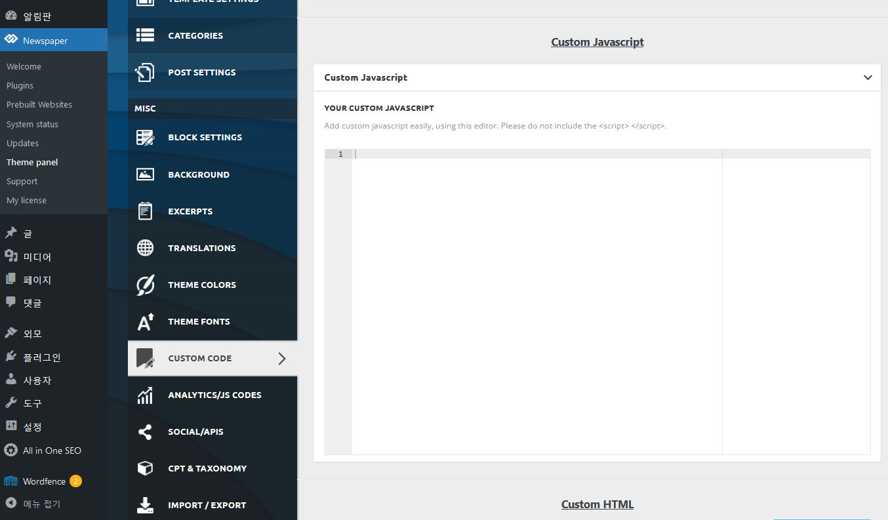Open the All in One SEO menu text
Image resolution: width=888 pixels, height=520 pixels.
[x=52, y=450]
